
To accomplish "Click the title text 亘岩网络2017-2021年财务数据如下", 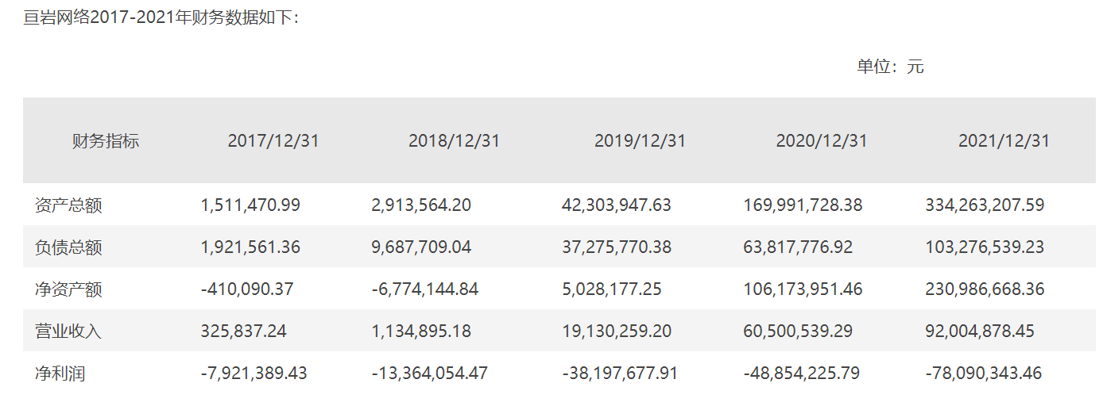I will [x=161, y=17].
